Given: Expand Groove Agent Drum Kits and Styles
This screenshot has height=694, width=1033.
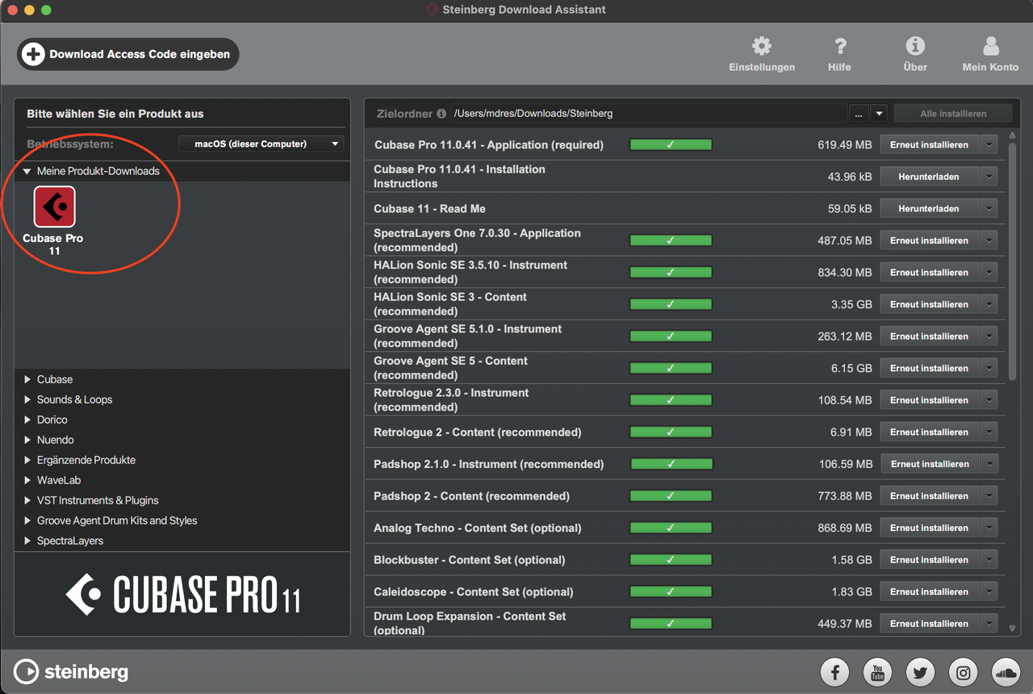Looking at the screenshot, I should click(x=27, y=520).
